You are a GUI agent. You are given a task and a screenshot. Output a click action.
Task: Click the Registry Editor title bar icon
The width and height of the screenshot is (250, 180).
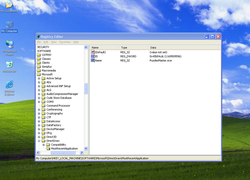click(38, 36)
